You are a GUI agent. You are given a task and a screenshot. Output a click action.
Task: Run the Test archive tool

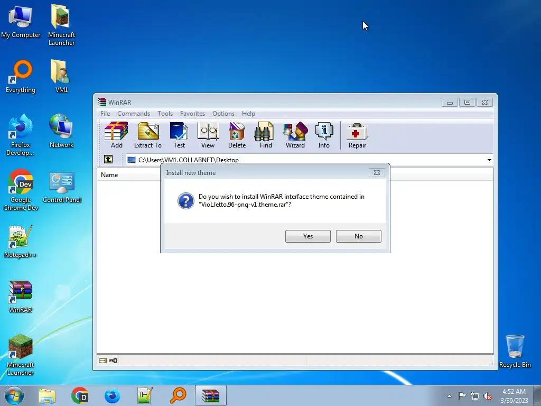coord(179,135)
